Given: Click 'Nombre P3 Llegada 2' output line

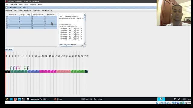Looking at the screenshot, I should click(71, 28).
